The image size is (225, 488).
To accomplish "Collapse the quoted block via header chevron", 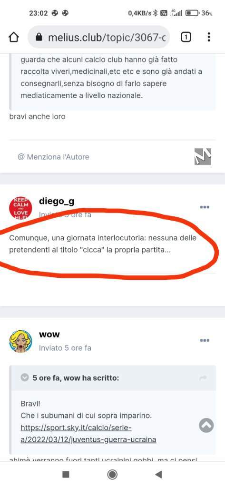I will [25, 378].
